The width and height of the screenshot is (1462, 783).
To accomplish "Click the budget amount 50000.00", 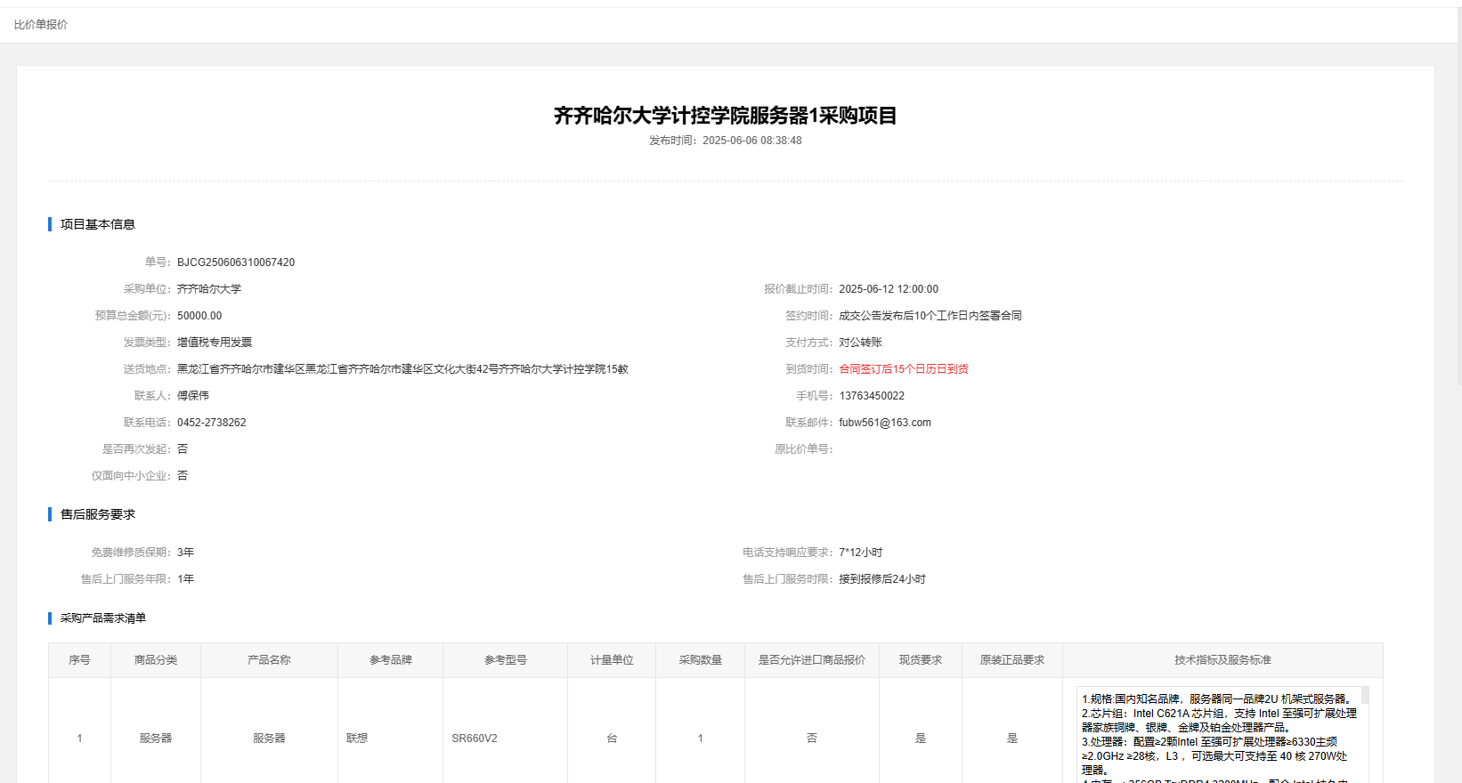I will [199, 316].
